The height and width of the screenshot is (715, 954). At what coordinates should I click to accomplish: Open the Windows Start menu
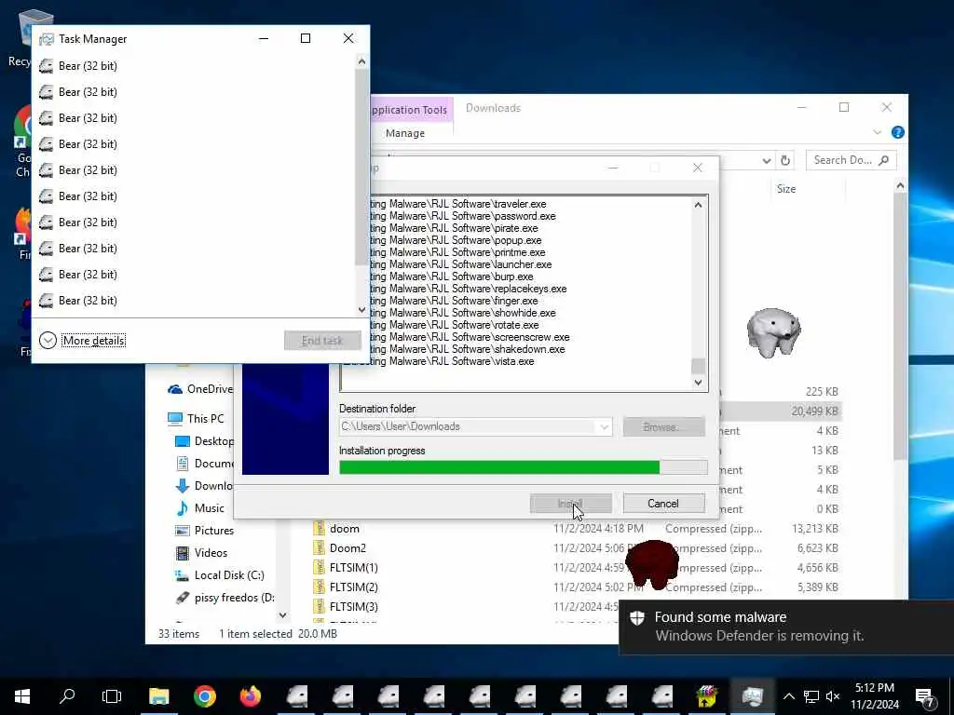tap(22, 696)
